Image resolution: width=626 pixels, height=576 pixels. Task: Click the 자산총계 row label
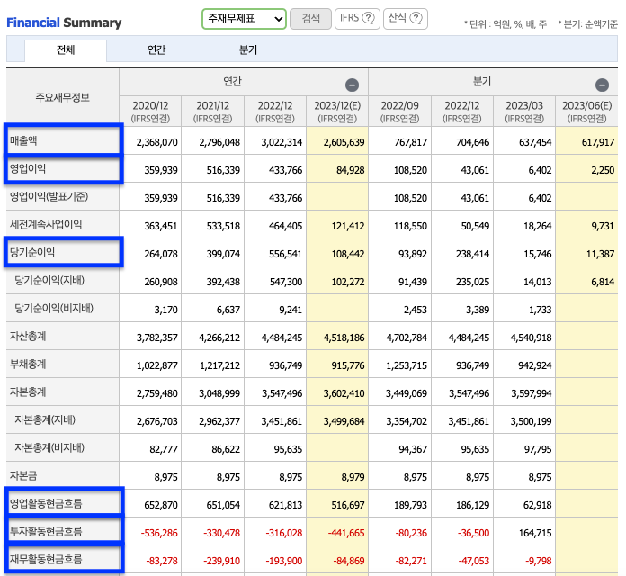point(28,337)
